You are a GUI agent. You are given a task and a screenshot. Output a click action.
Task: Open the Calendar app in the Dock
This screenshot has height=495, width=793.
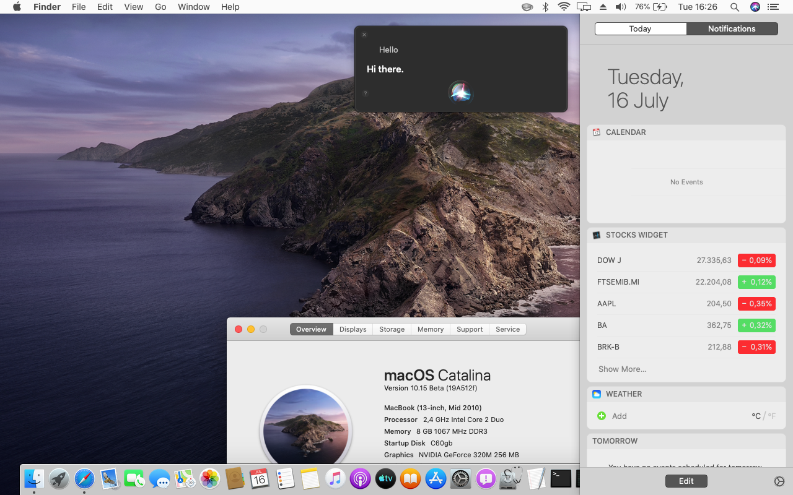point(260,478)
